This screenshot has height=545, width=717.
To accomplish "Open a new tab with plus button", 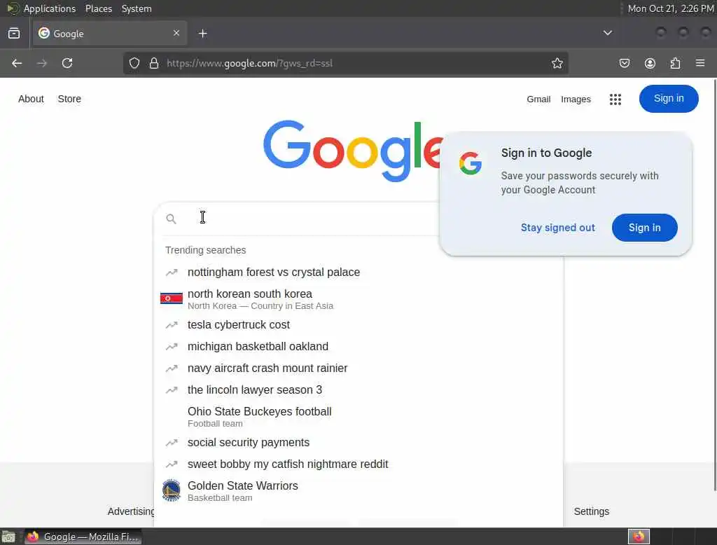I will point(202,34).
